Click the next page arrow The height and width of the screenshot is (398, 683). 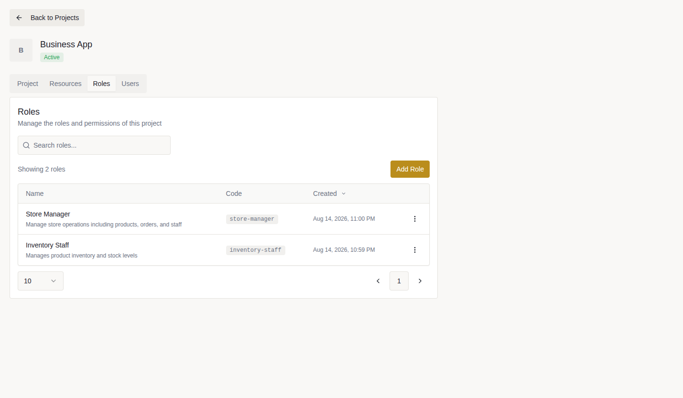tap(420, 281)
